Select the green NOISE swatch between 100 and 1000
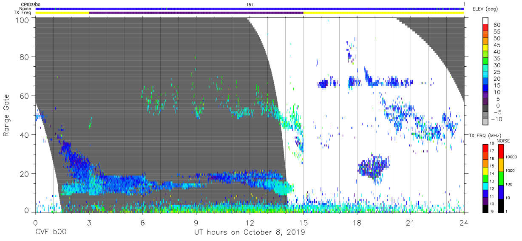Image resolution: width=522 pixels, height=241 pixels. pyautogui.click(x=501, y=178)
